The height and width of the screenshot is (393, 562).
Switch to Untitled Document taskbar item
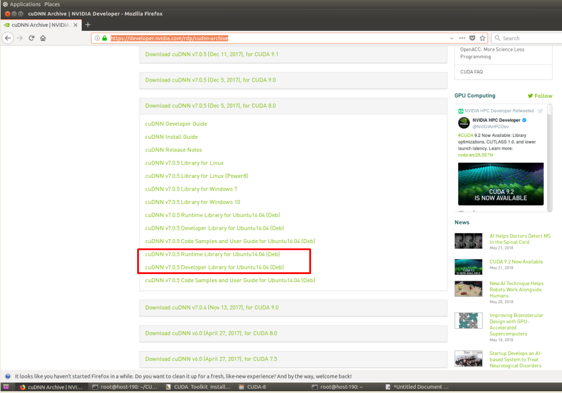point(417,387)
